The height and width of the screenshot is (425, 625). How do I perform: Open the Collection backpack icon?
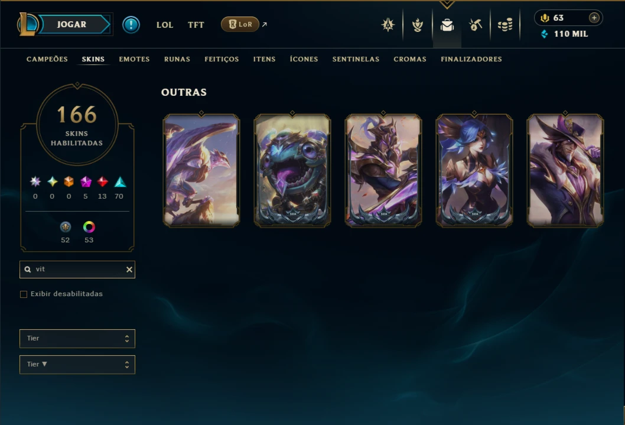(447, 25)
